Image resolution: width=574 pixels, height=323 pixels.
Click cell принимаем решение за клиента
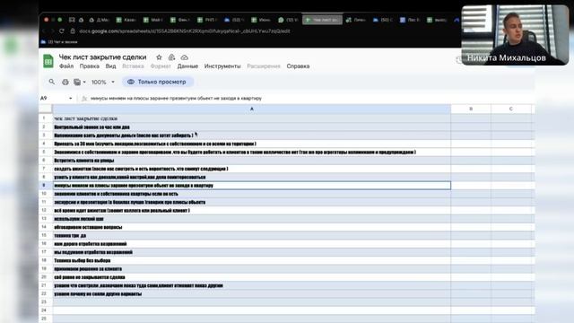tap(251, 269)
